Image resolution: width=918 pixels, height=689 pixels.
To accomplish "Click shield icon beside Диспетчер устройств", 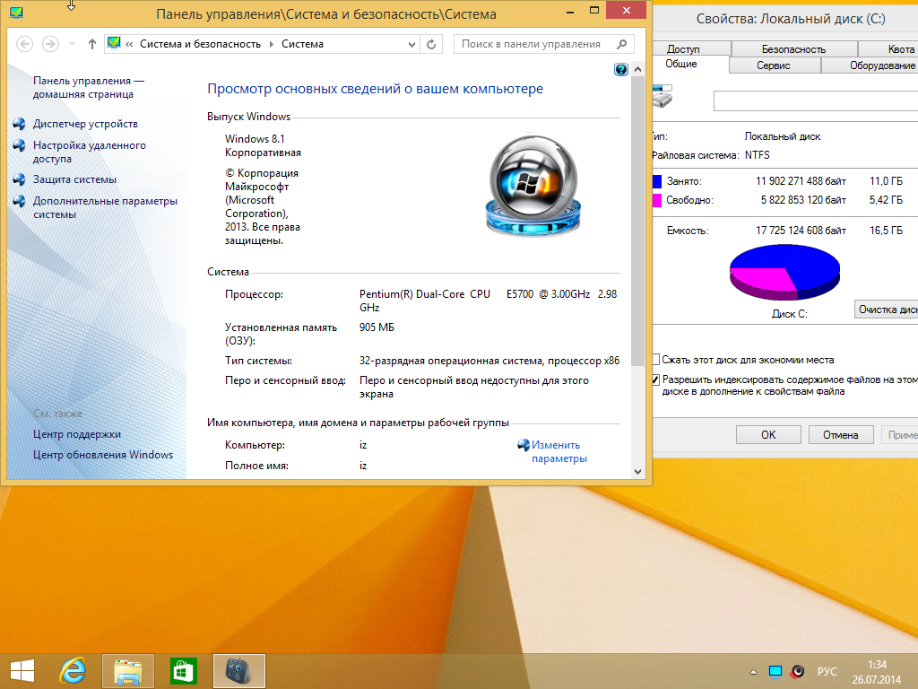I will [x=20, y=124].
